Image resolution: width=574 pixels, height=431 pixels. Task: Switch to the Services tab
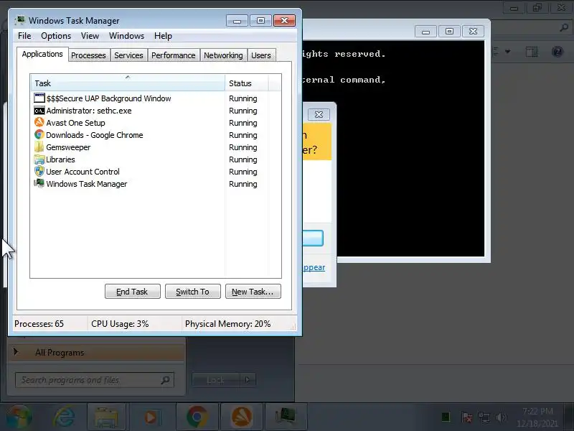click(x=128, y=55)
